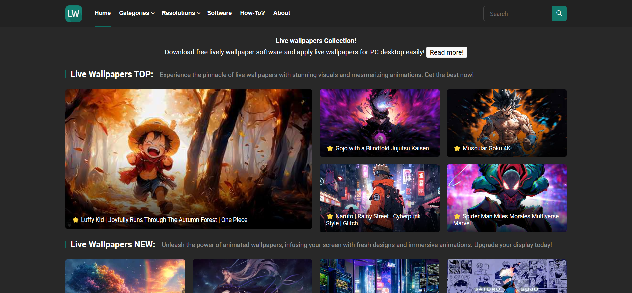The image size is (632, 293).
Task: Focus the Search input field
Action: [517, 14]
